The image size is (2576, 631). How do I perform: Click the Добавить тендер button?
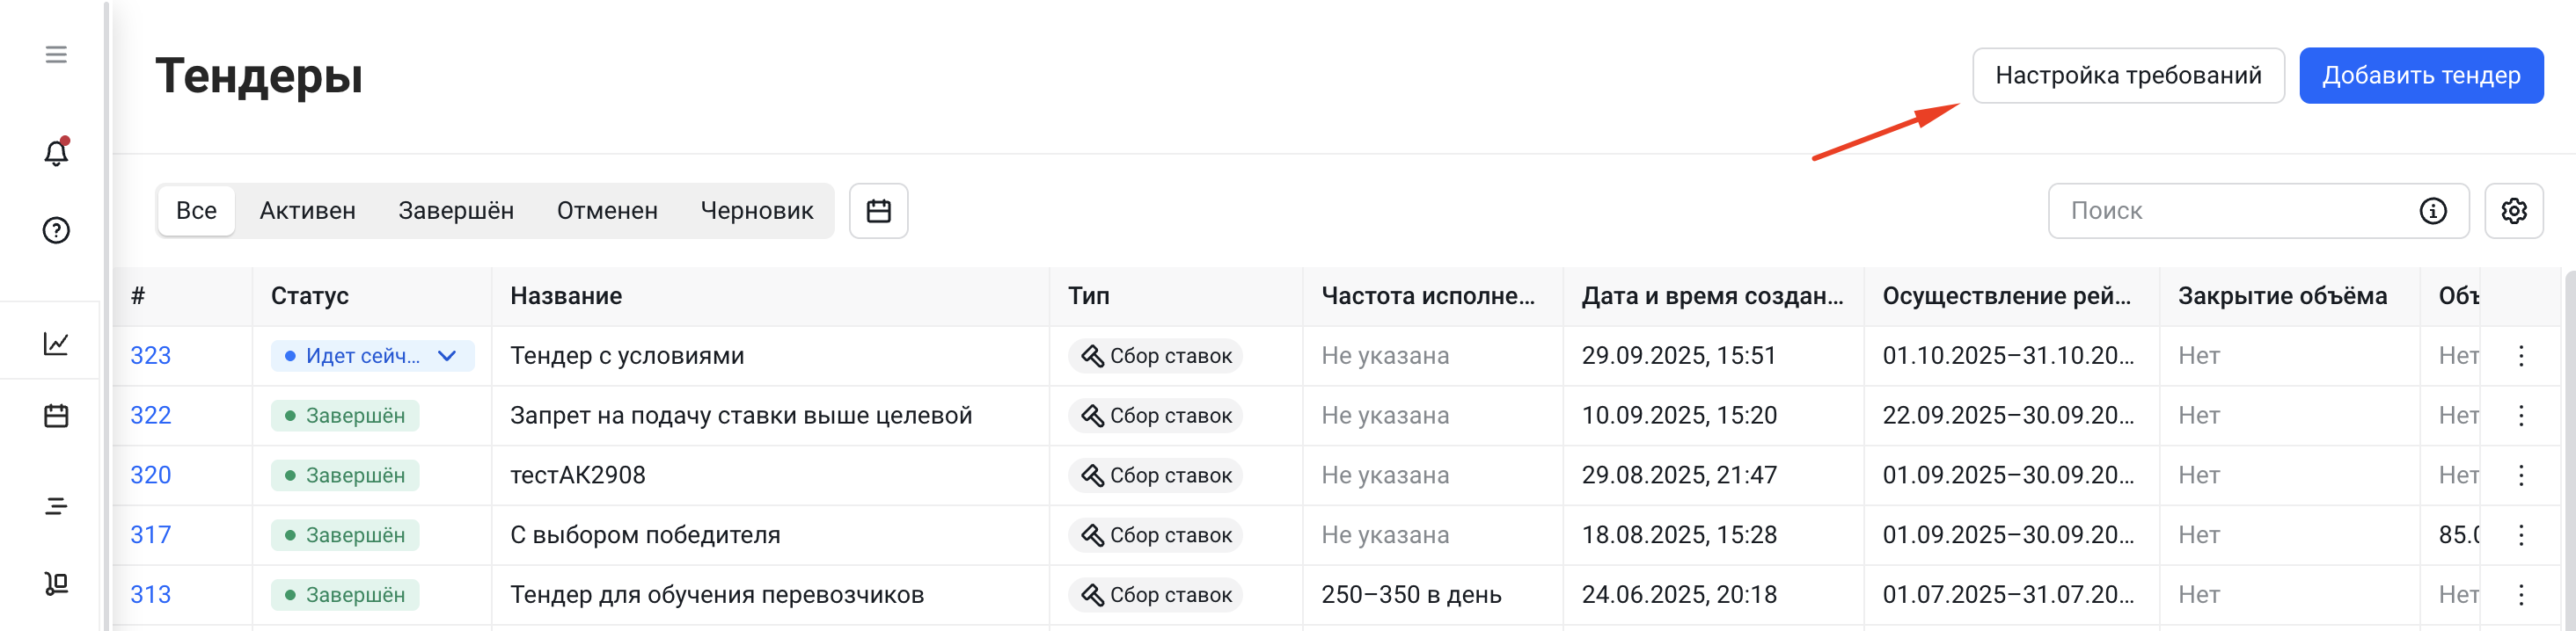coord(2420,75)
